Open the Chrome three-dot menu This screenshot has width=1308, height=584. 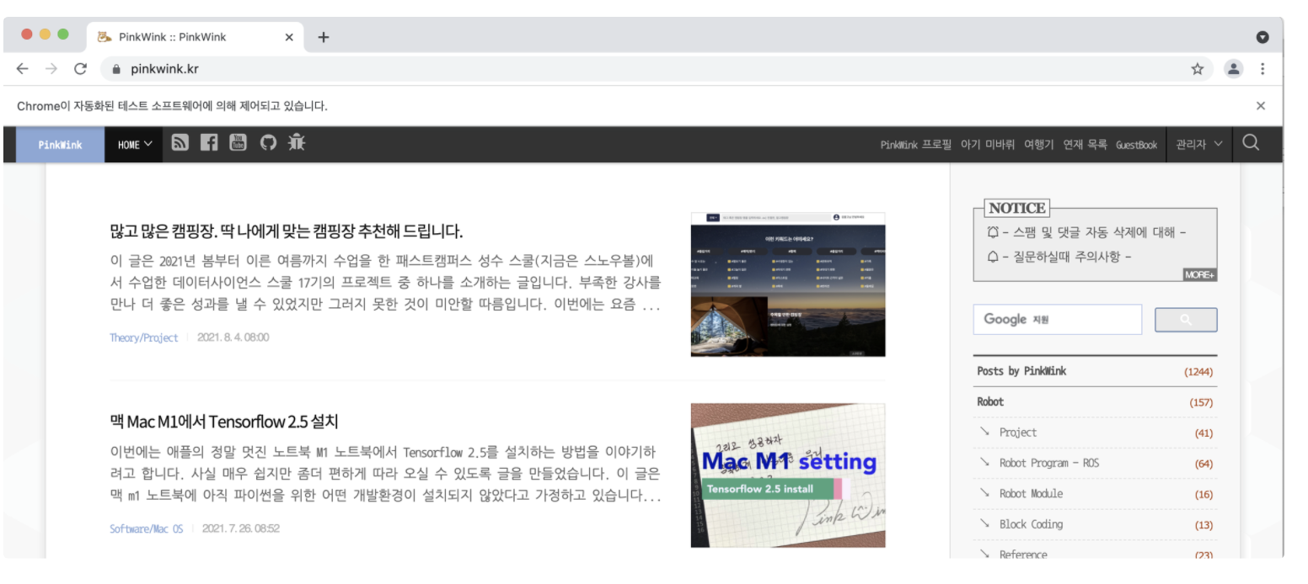(1262, 69)
